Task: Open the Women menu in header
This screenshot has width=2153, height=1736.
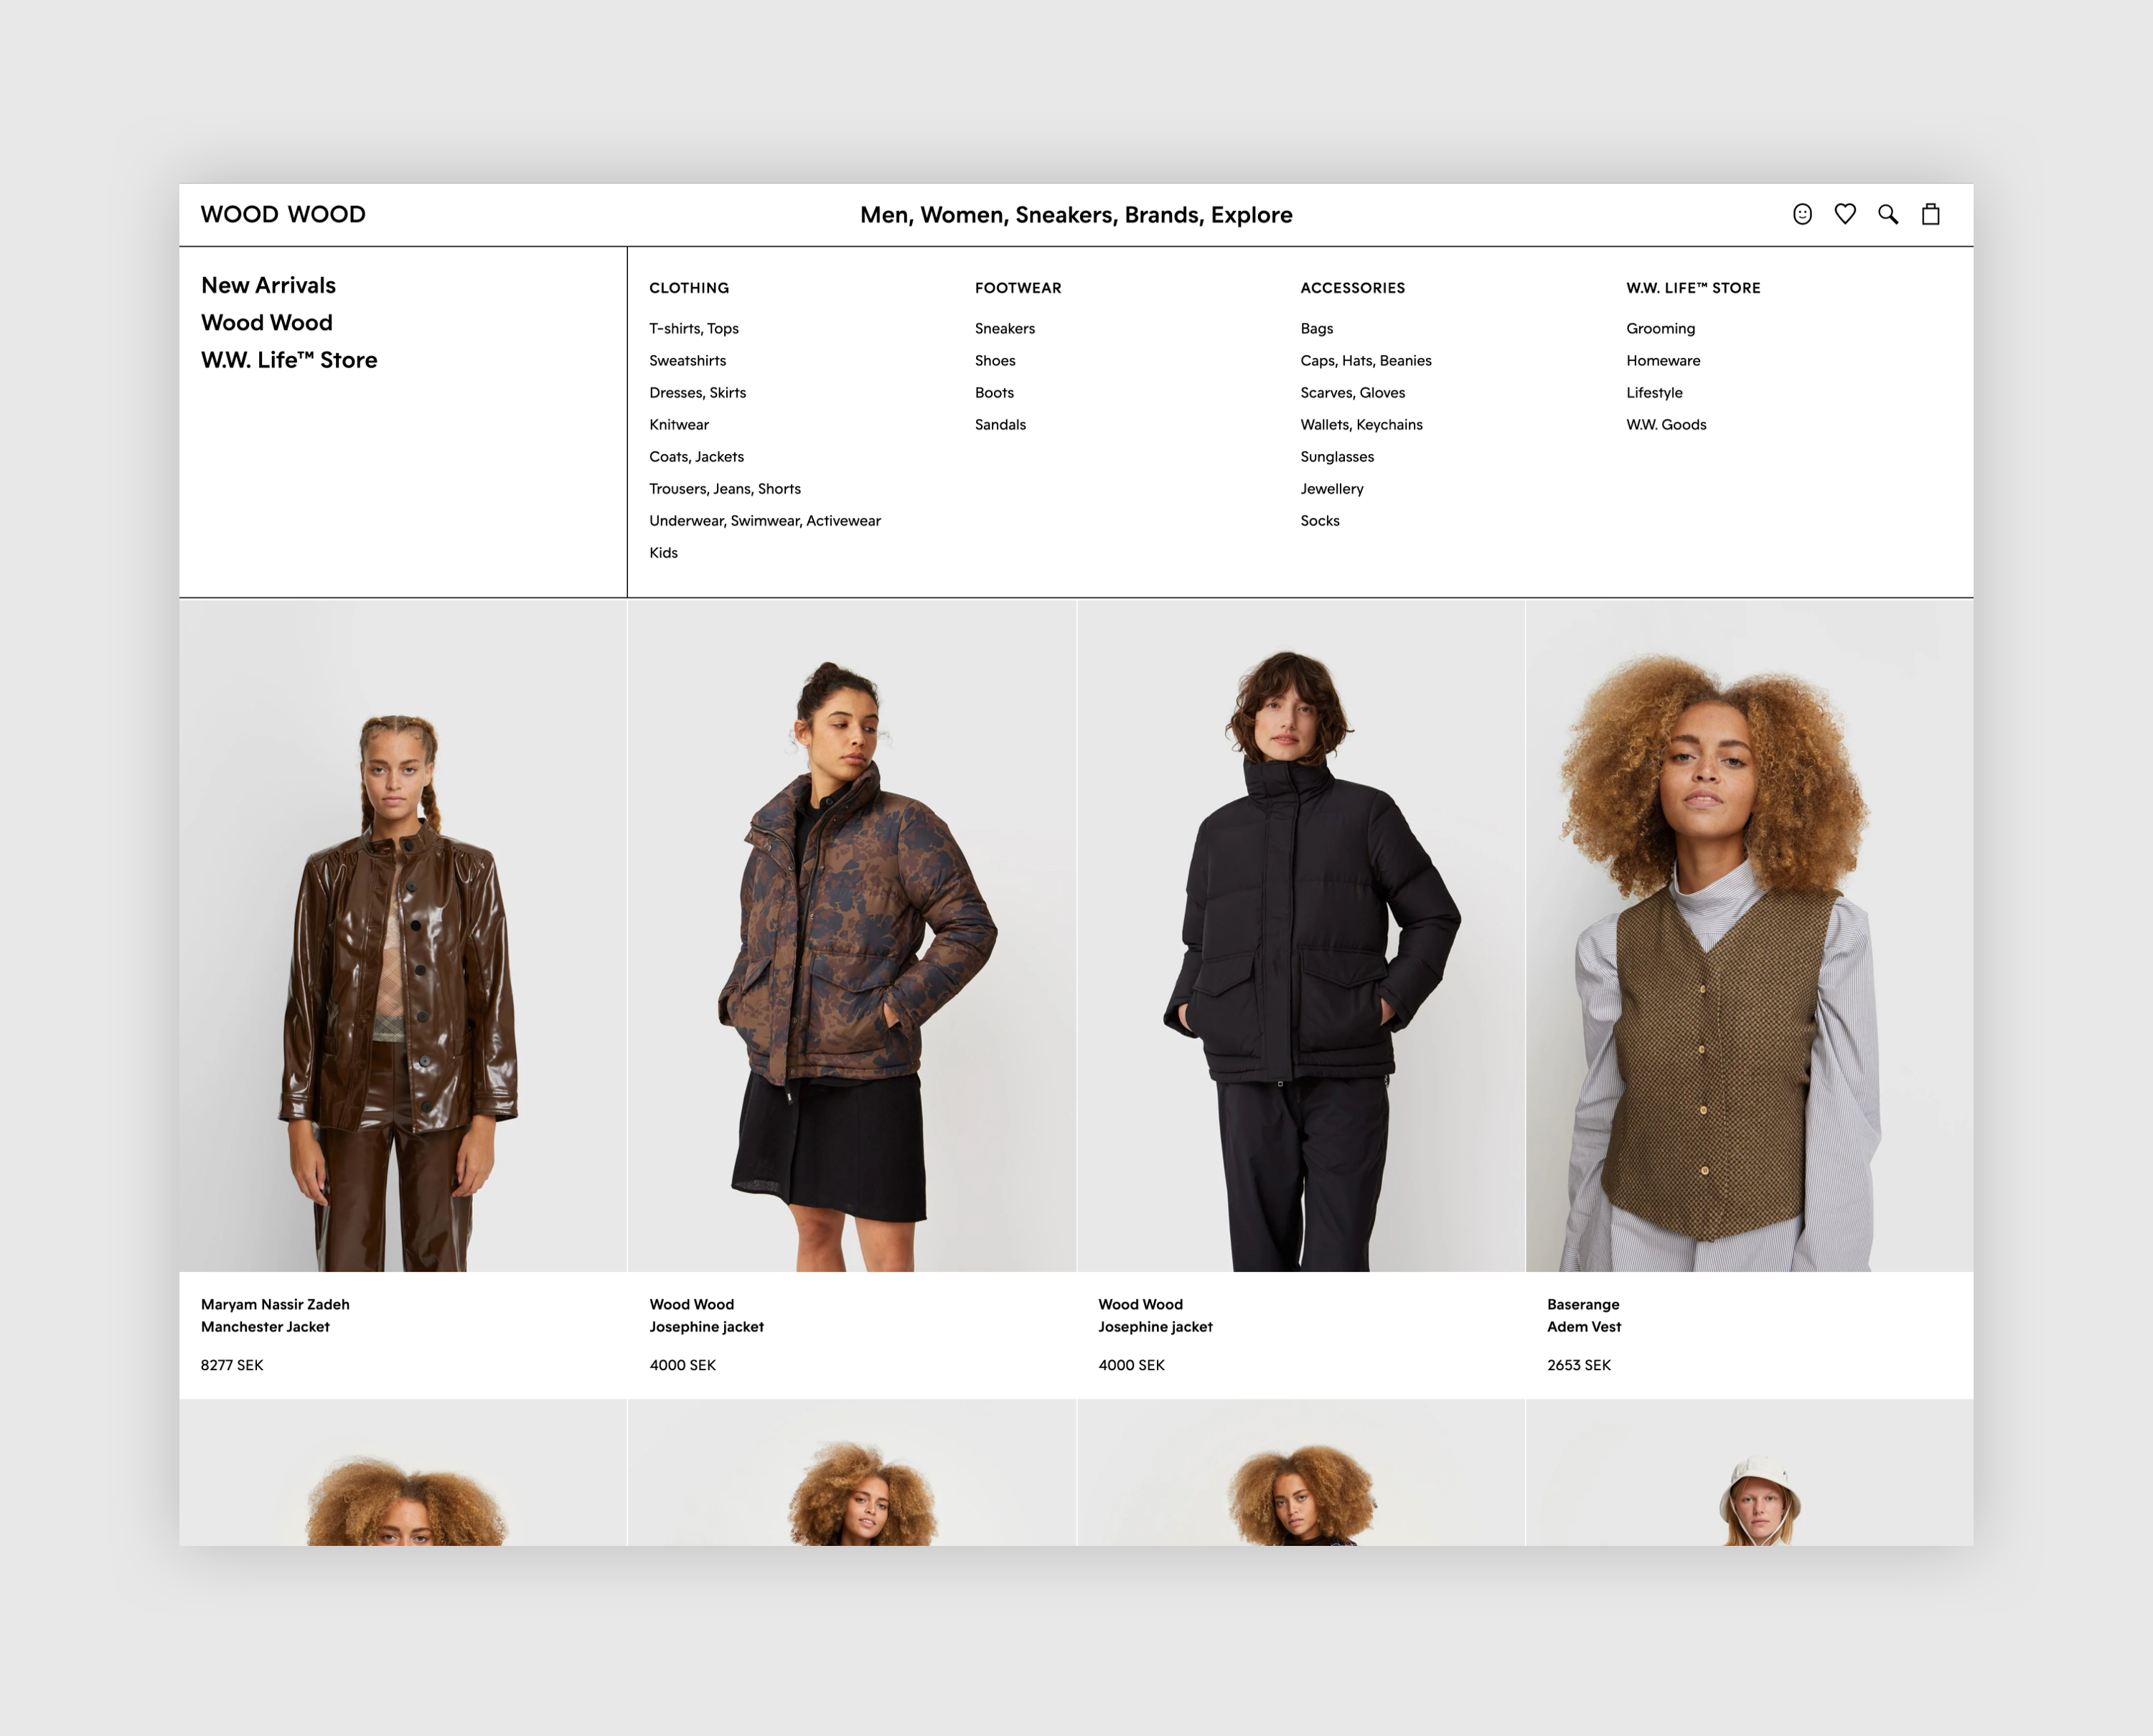Action: click(962, 215)
